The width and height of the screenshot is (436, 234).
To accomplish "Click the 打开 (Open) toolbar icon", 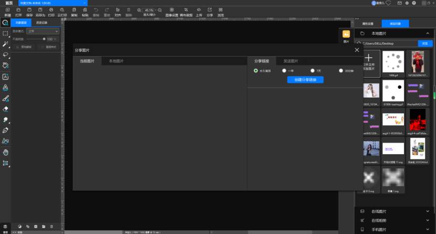I will pos(18,10).
